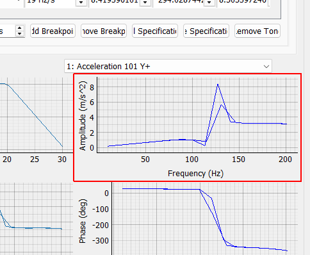Increase spinbox value with up arrow
310x255 pixels.
coord(20,28)
